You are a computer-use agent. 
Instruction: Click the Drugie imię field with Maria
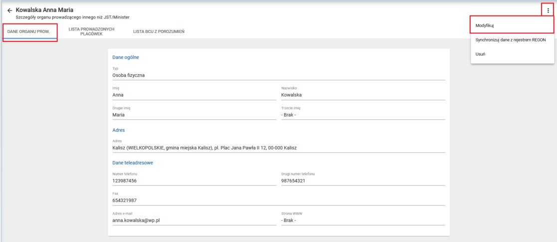tap(194, 115)
